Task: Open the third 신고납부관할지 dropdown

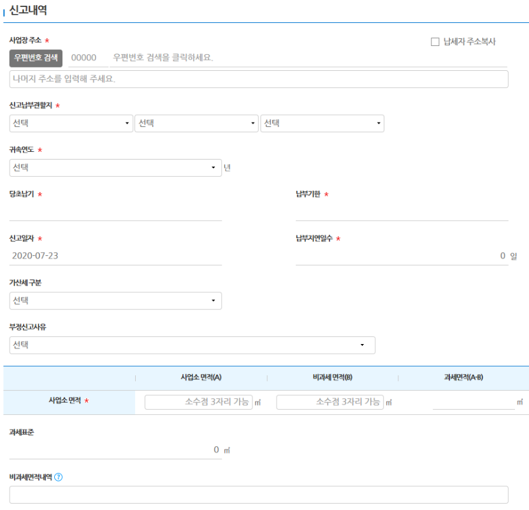Action: [322, 123]
